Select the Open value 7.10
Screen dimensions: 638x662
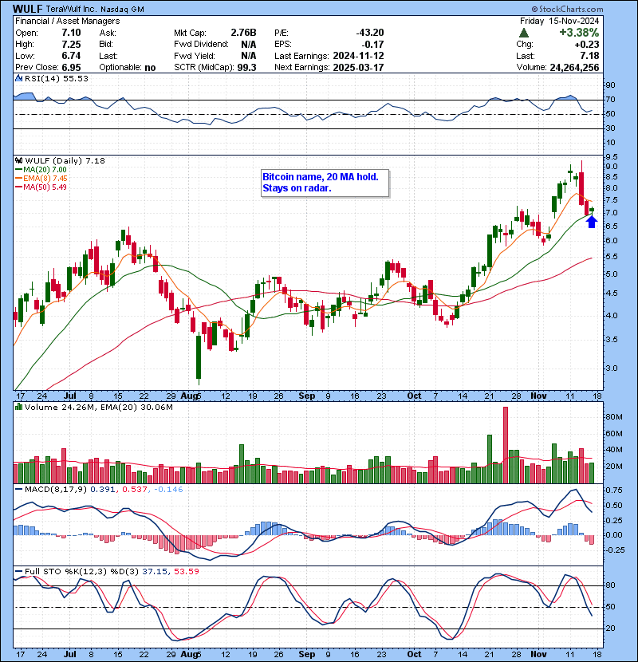point(71,33)
